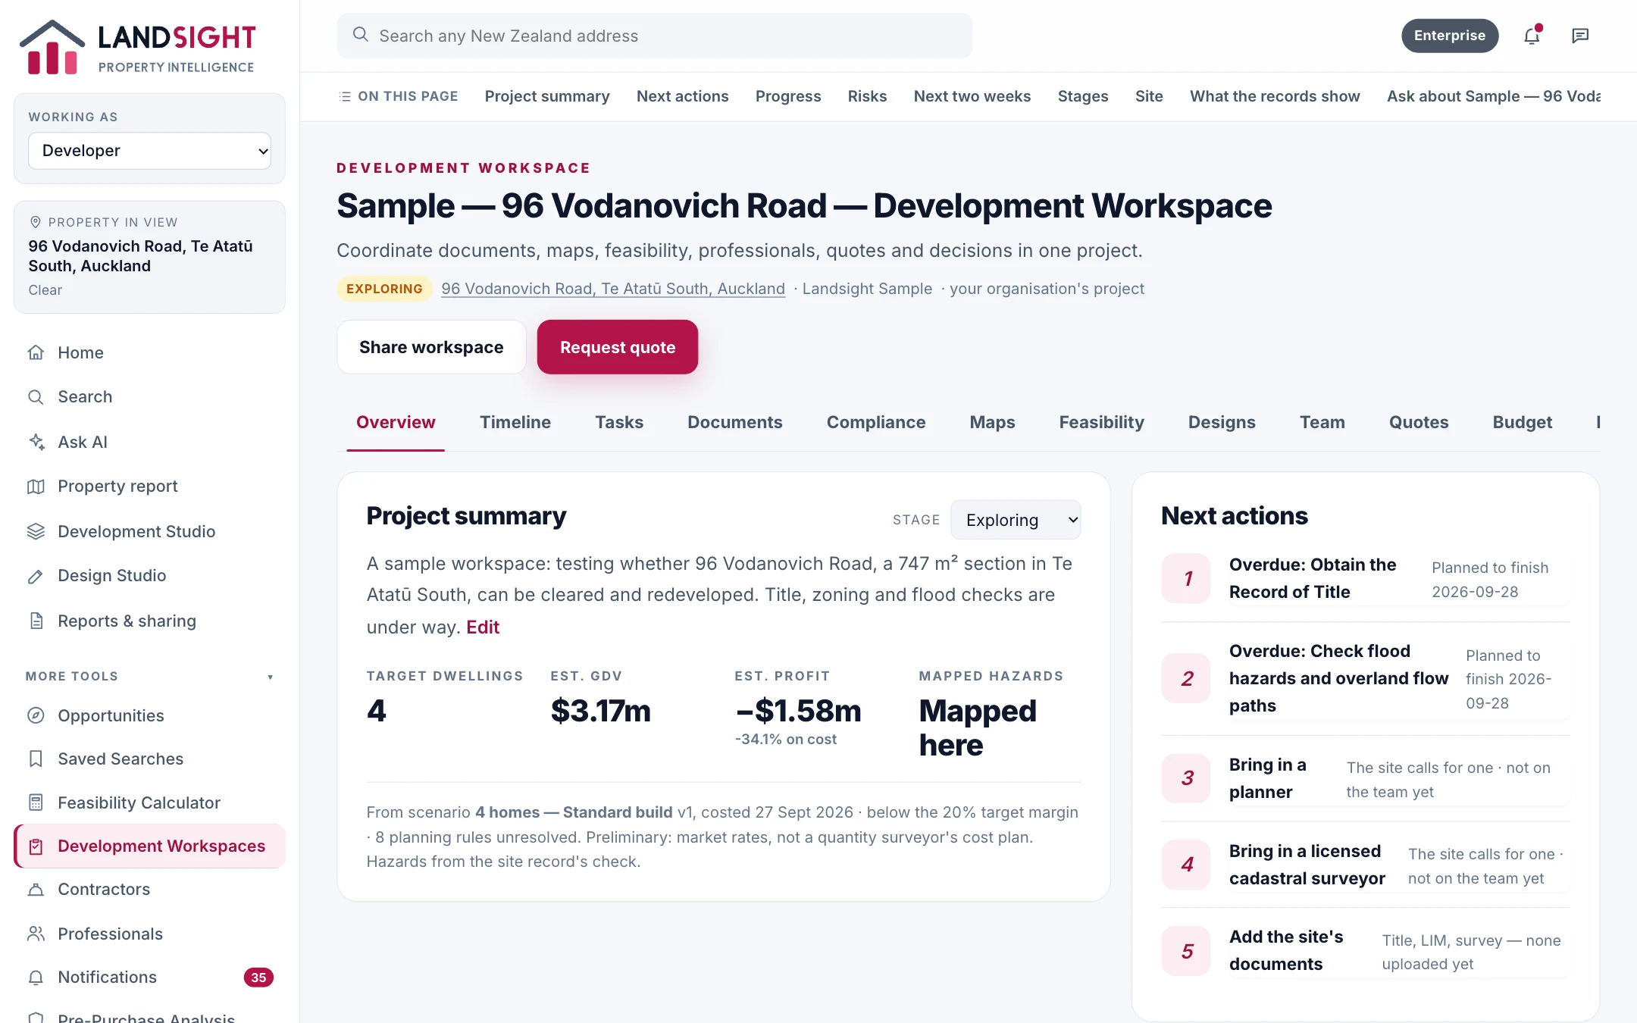Jump to What the records show
The image size is (1637, 1023).
1275,96
